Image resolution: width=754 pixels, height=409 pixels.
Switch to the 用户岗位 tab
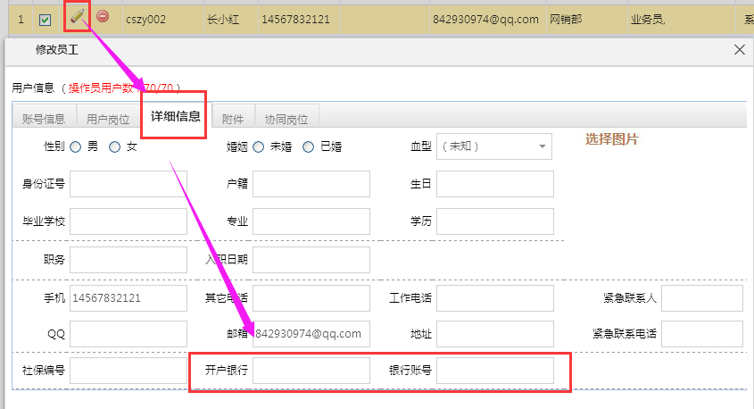(108, 119)
